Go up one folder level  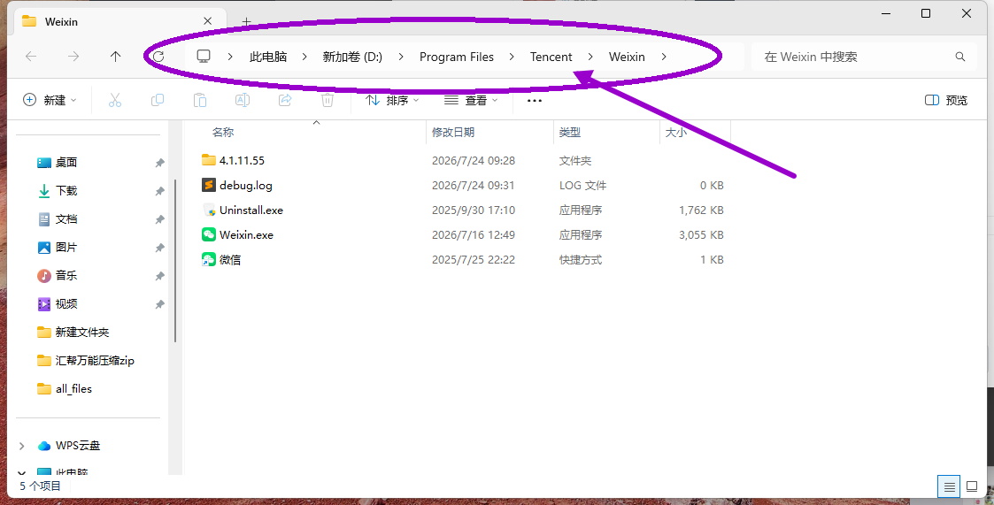(x=115, y=57)
